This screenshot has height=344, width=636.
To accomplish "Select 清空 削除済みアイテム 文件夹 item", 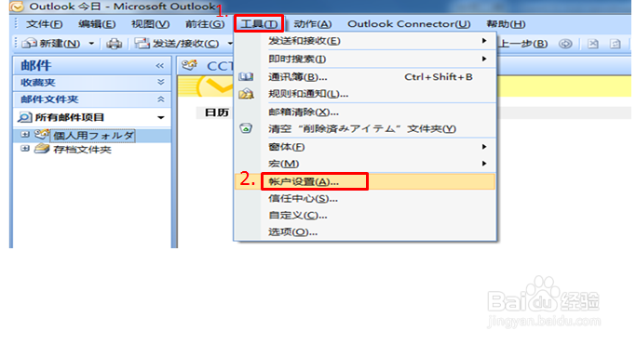I will [x=365, y=129].
